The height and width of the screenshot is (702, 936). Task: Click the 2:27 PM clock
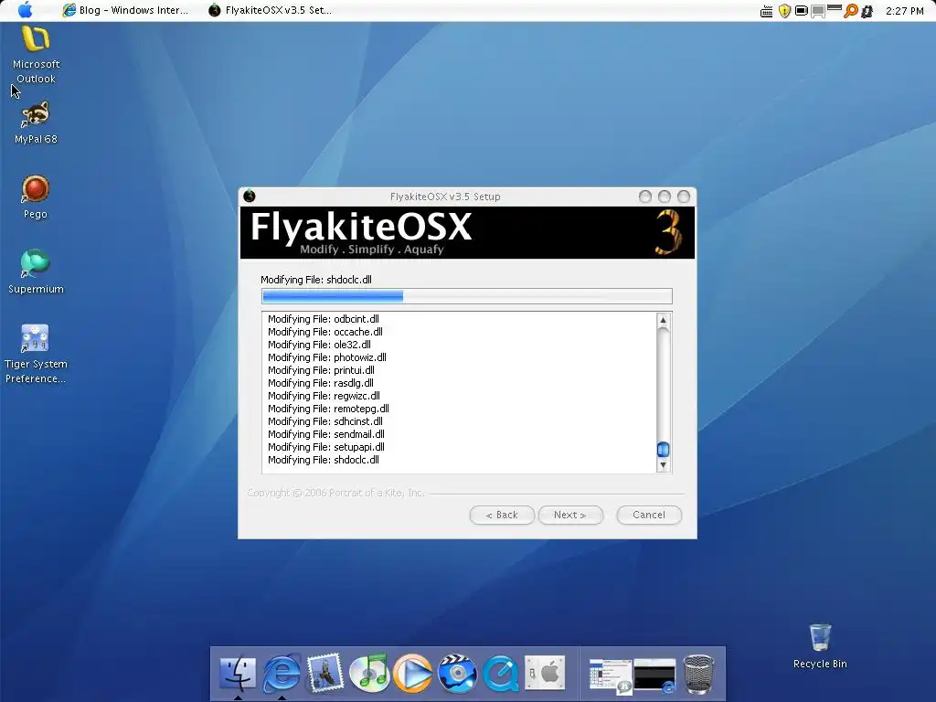click(904, 11)
